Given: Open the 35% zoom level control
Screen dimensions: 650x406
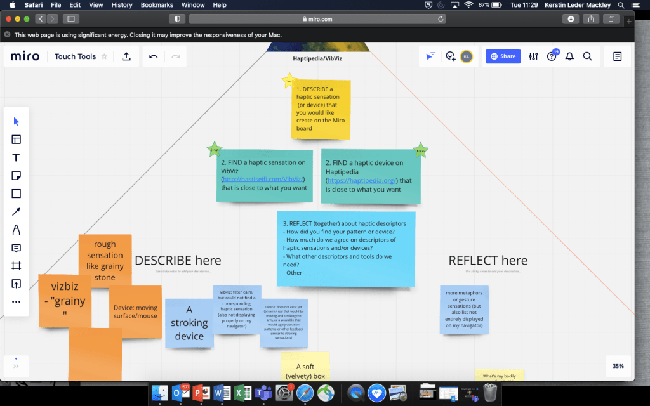Looking at the screenshot, I should (618, 366).
